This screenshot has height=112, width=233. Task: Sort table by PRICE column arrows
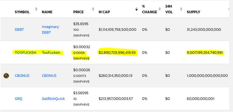click(93, 9)
